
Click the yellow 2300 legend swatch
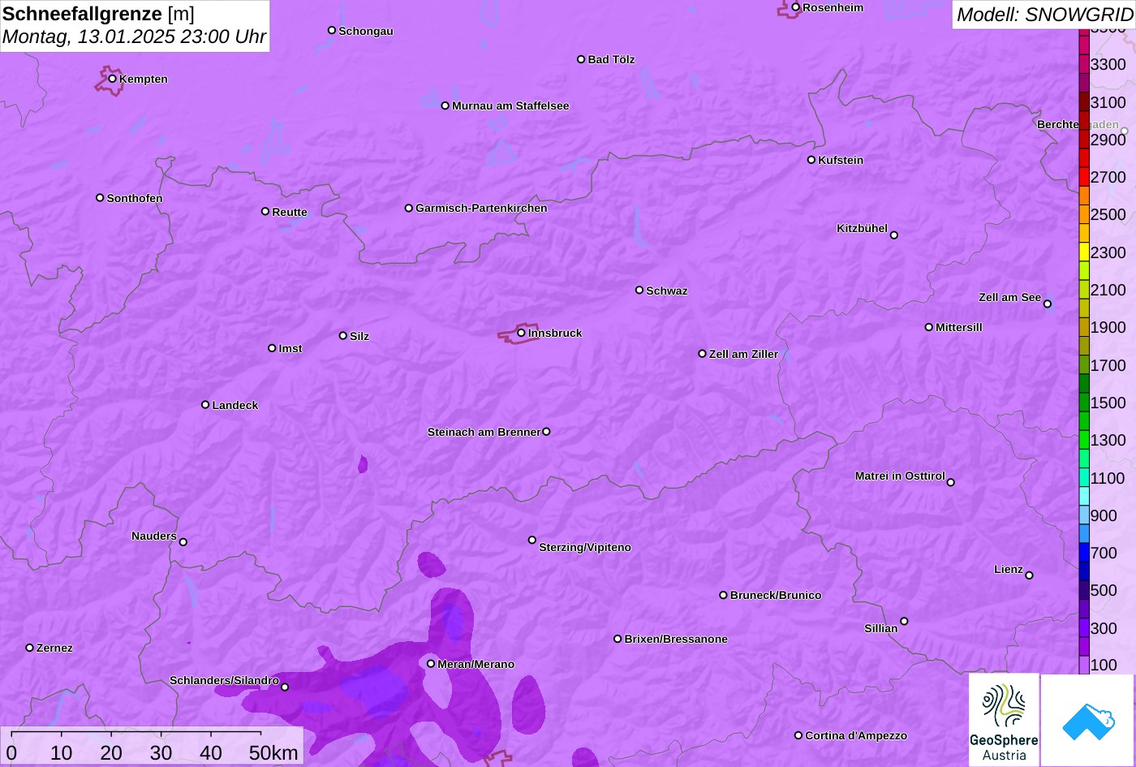coord(1084,252)
